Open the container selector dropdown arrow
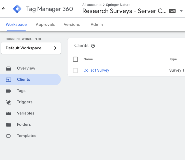The image size is (185, 160). [x=181, y=11]
